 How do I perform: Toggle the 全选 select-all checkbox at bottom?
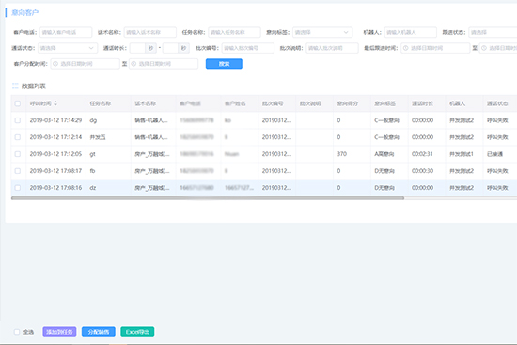17,332
